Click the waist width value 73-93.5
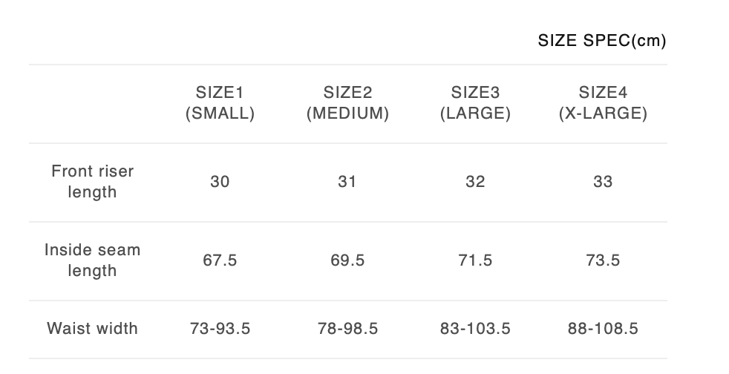729x374 pixels. 220,328
